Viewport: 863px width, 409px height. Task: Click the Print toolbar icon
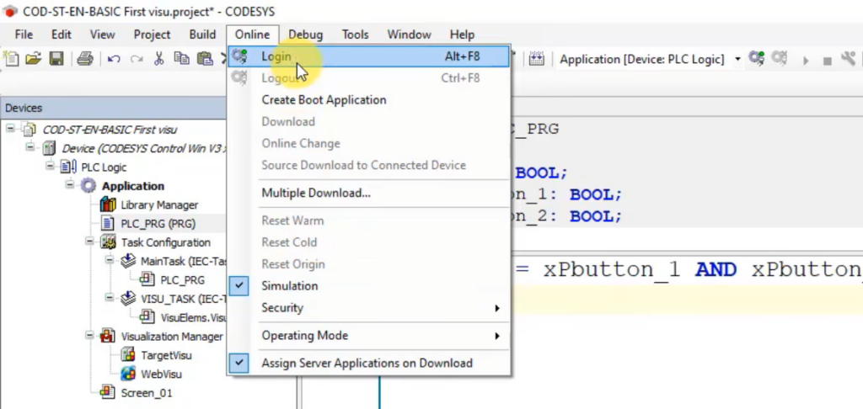pyautogui.click(x=84, y=59)
